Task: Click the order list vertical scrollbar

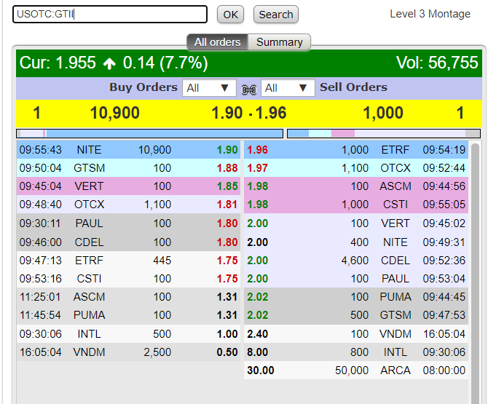Action: (475, 274)
